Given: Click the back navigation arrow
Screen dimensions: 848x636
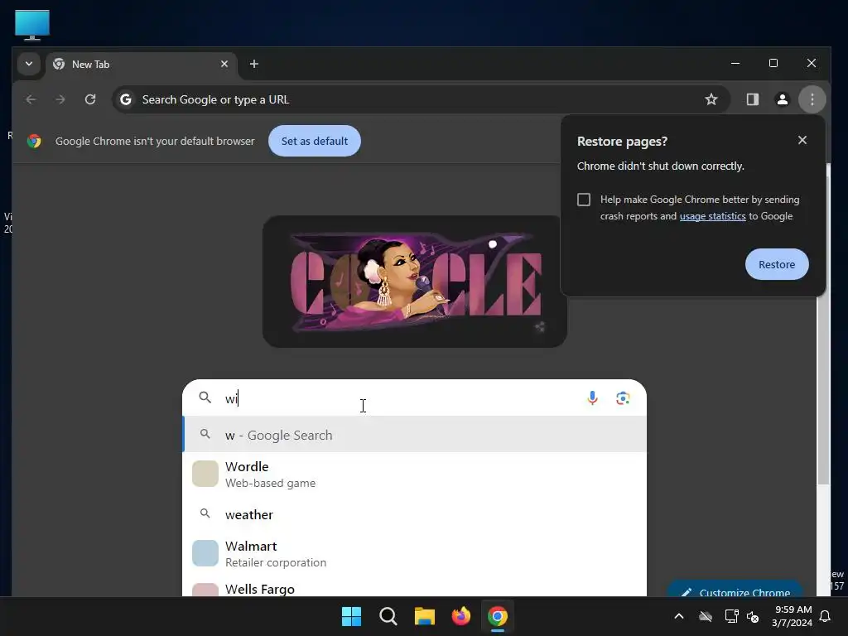Looking at the screenshot, I should [31, 99].
